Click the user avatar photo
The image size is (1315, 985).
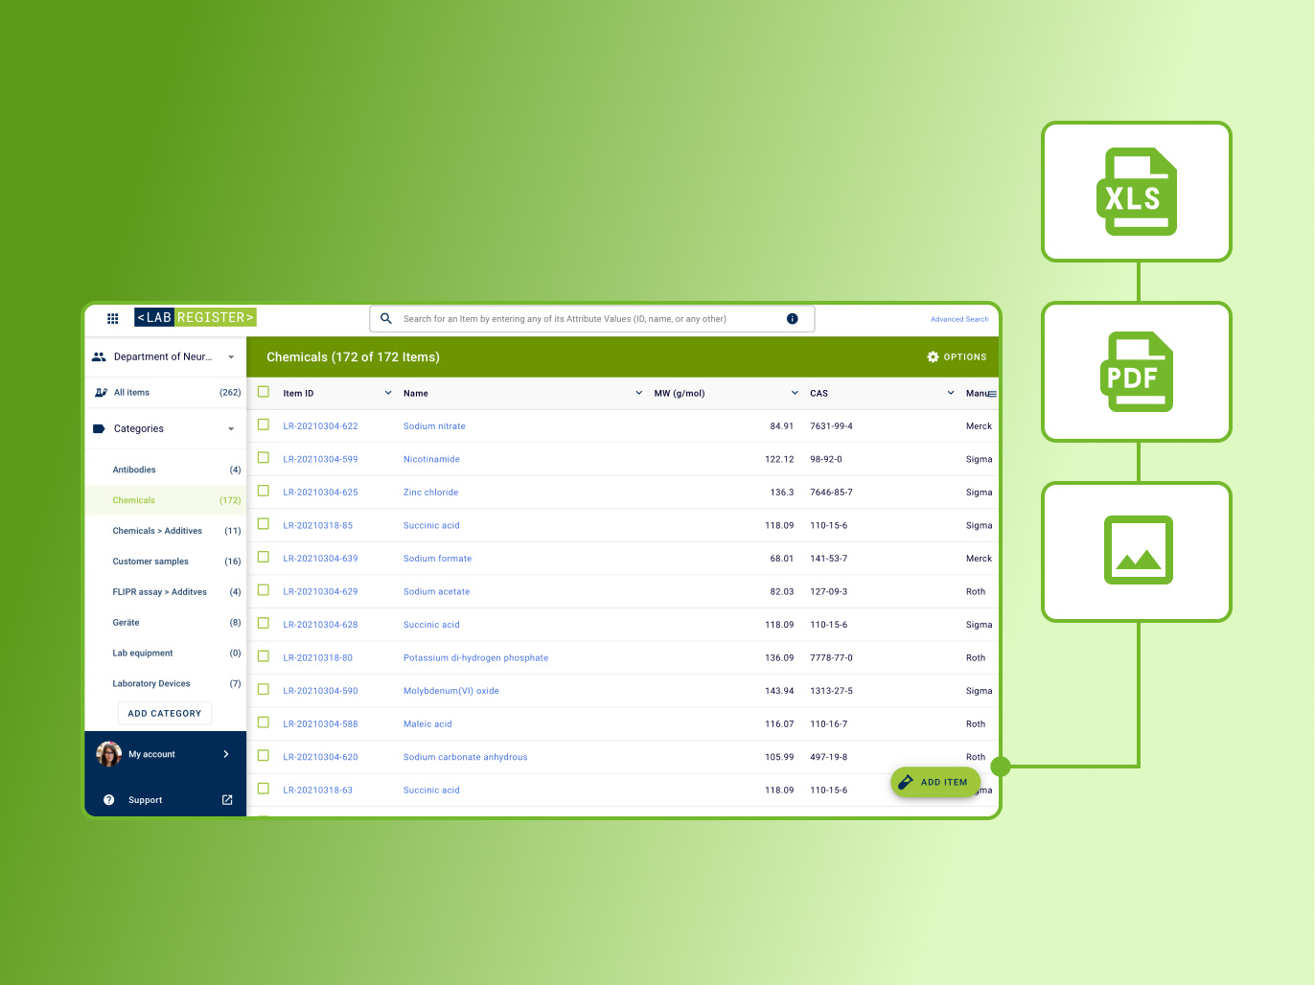click(x=108, y=754)
